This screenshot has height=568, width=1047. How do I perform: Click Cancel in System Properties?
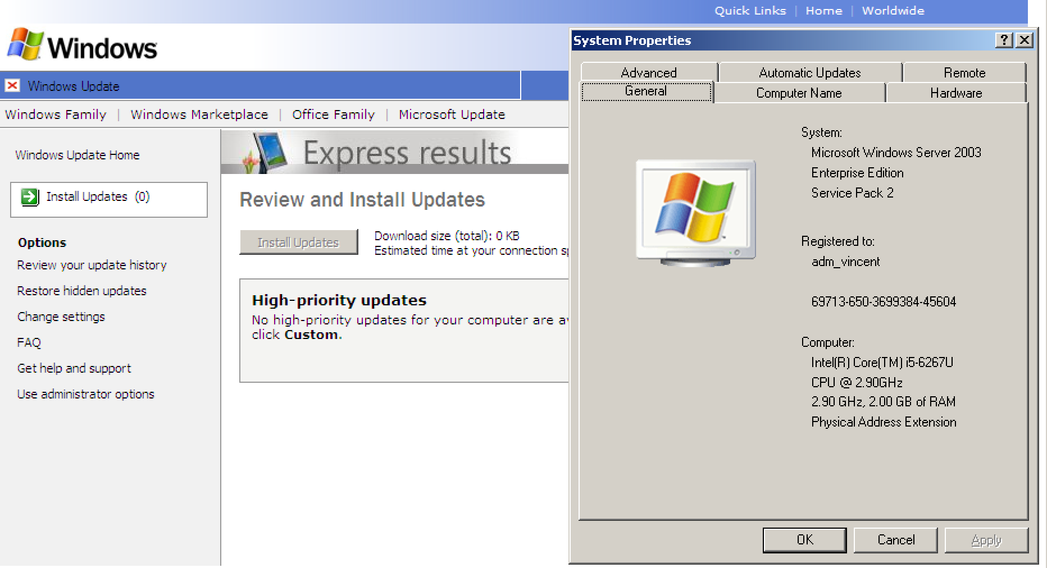click(896, 540)
